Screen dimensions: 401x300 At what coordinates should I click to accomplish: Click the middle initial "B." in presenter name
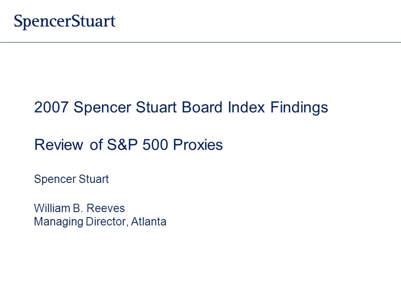(78, 208)
